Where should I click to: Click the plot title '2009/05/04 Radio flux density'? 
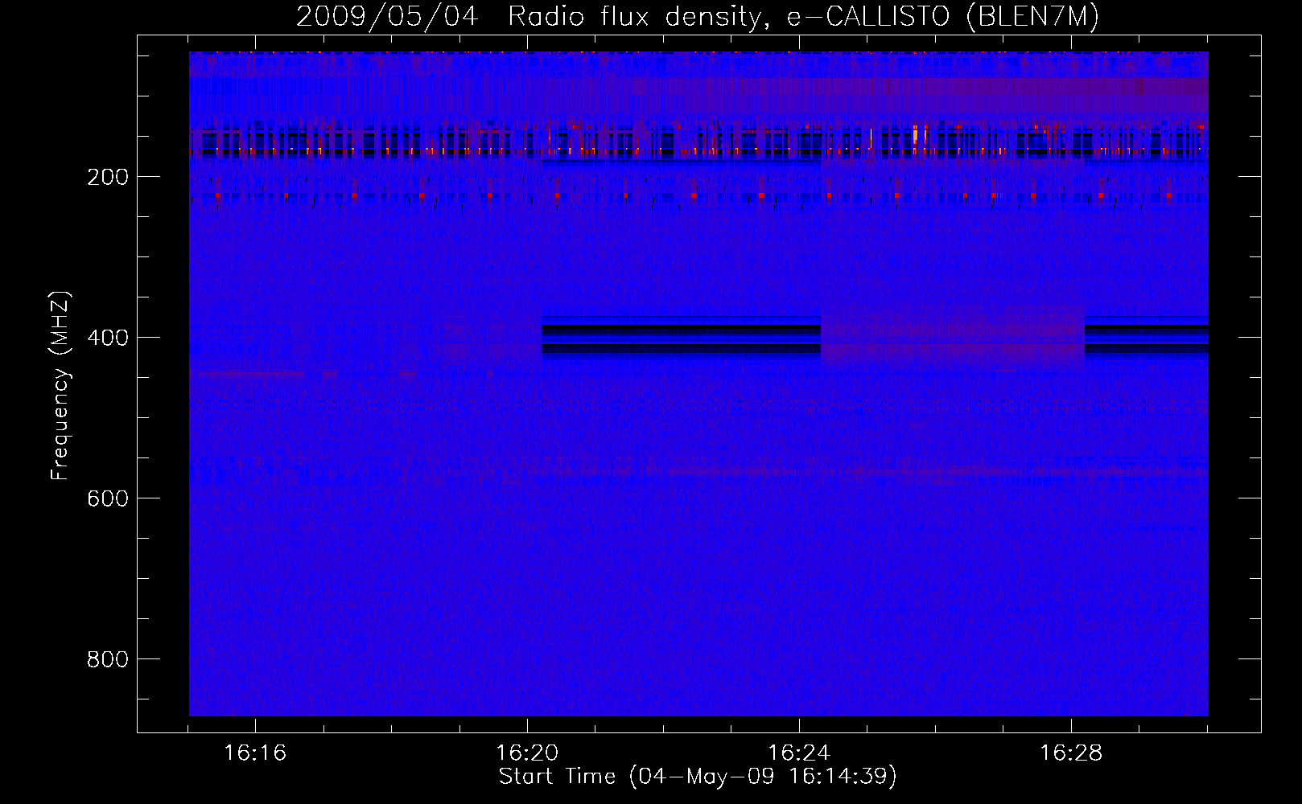pyautogui.click(x=698, y=16)
